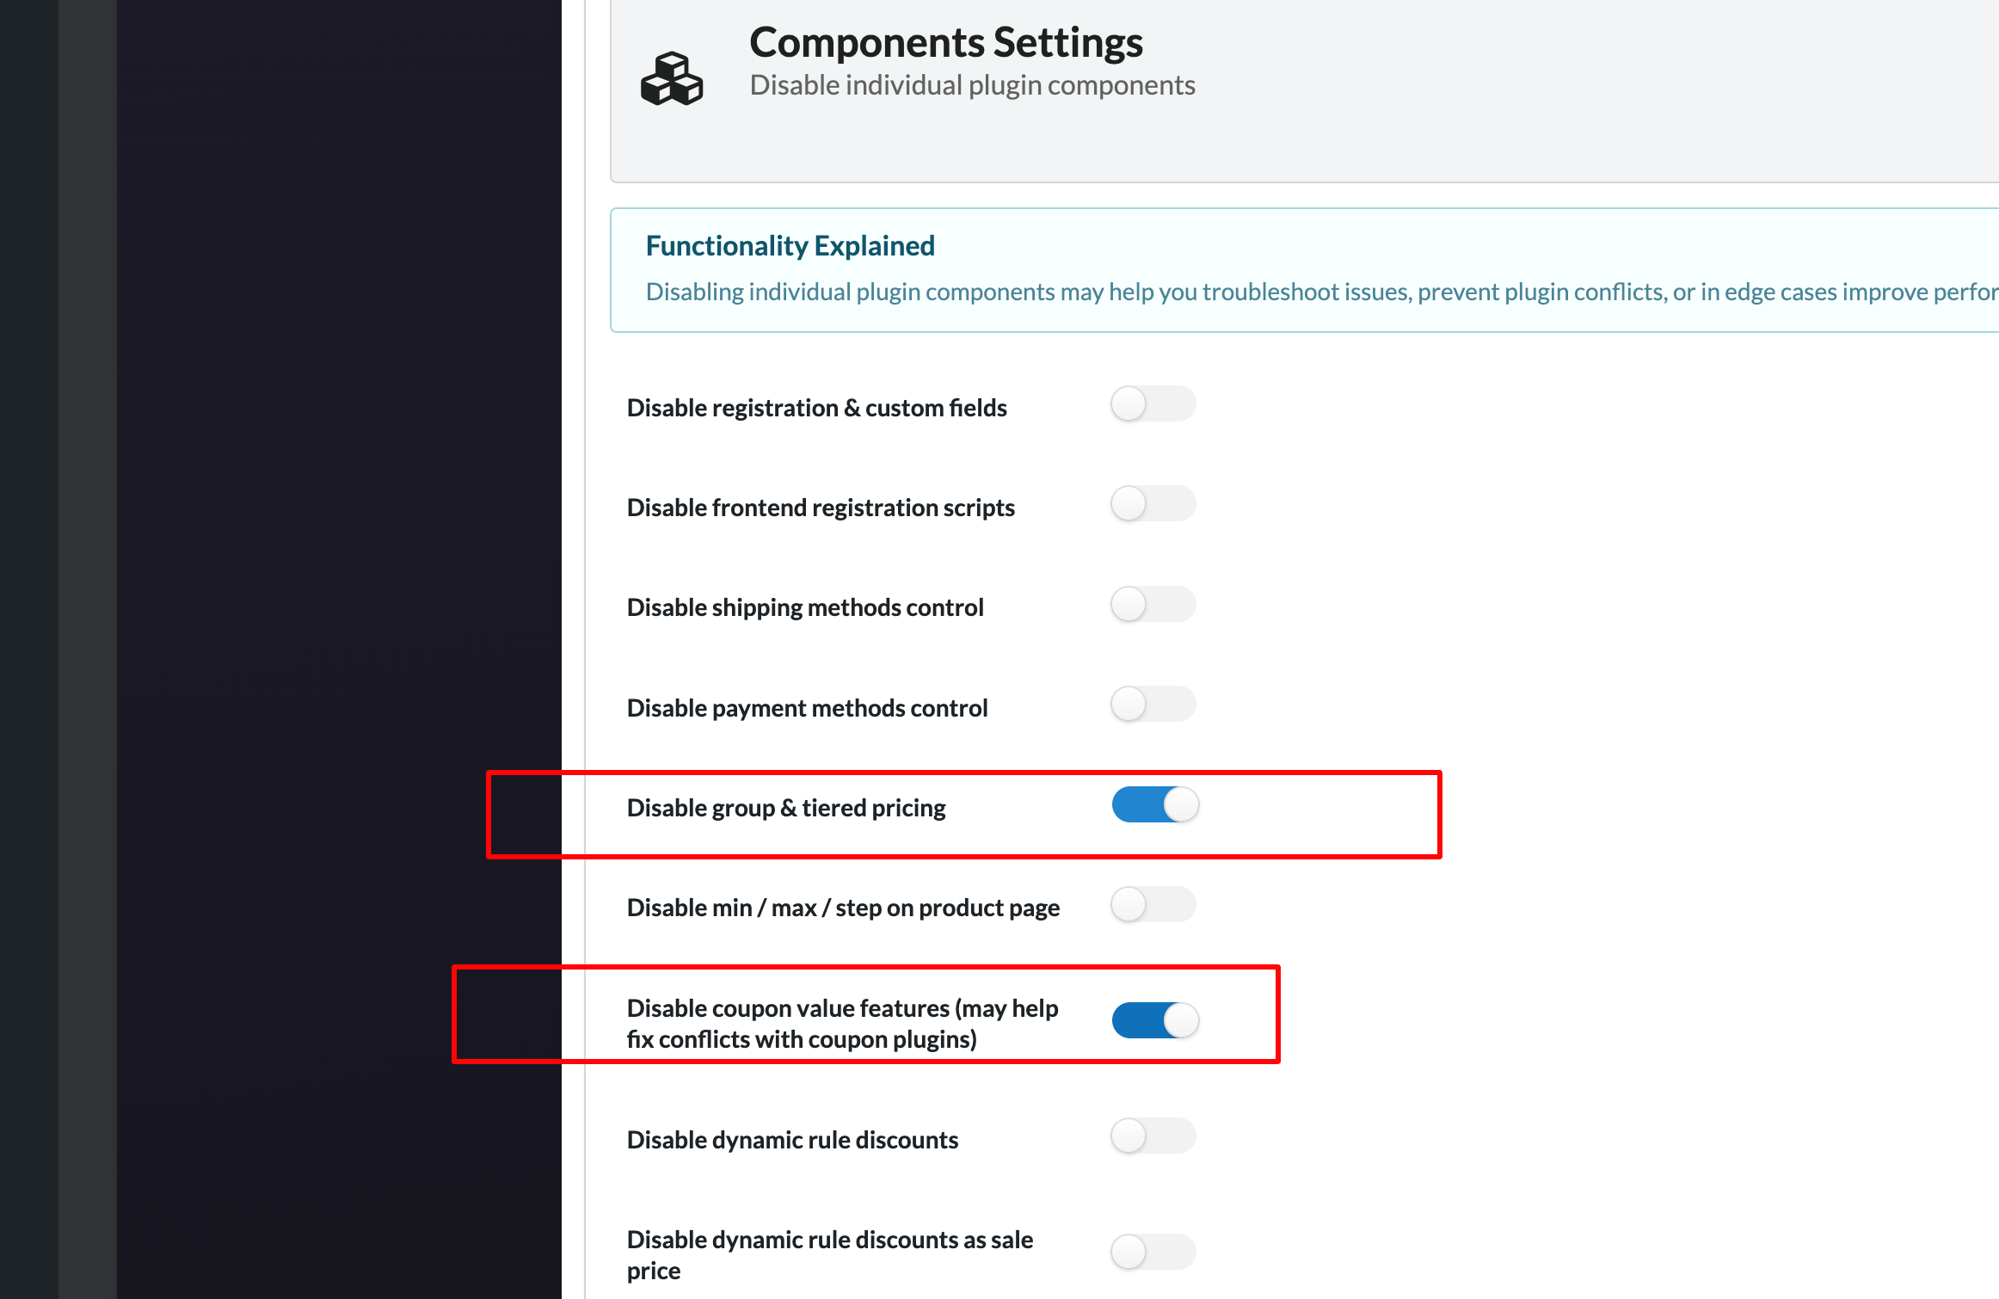The image size is (1999, 1299).
Task: Click the Components Settings cubes icon
Action: point(672,78)
